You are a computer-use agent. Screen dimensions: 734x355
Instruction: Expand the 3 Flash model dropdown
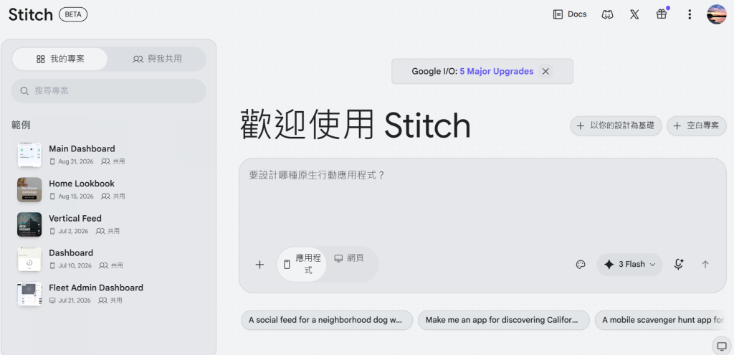tap(629, 265)
